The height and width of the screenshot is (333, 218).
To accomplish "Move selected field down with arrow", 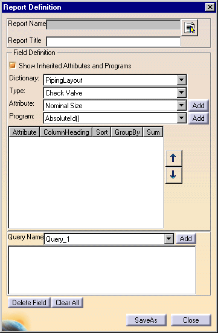I will [173, 175].
